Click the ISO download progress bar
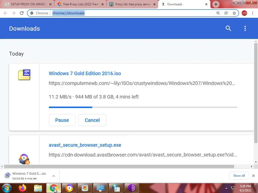 pyautogui.click(x=143, y=107)
